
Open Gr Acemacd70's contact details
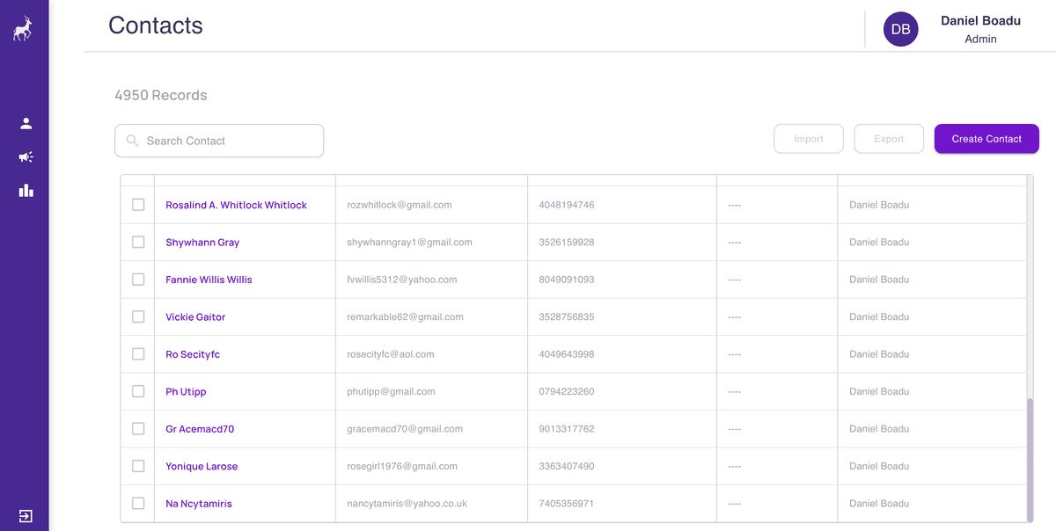pyautogui.click(x=200, y=428)
